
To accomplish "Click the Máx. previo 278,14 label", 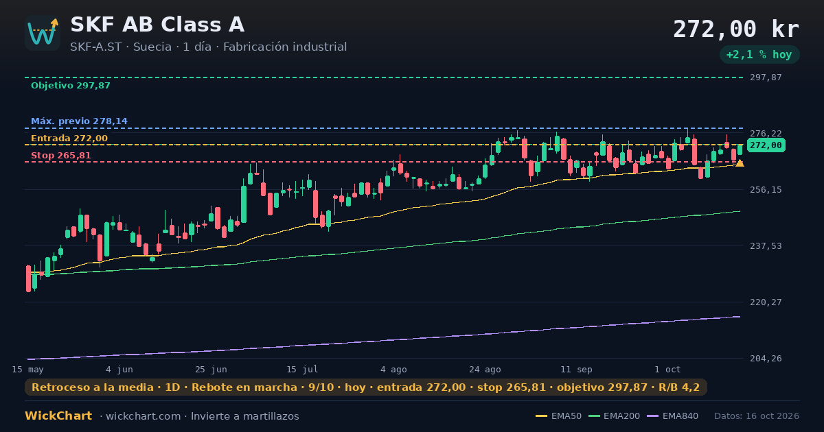I will coord(79,121).
